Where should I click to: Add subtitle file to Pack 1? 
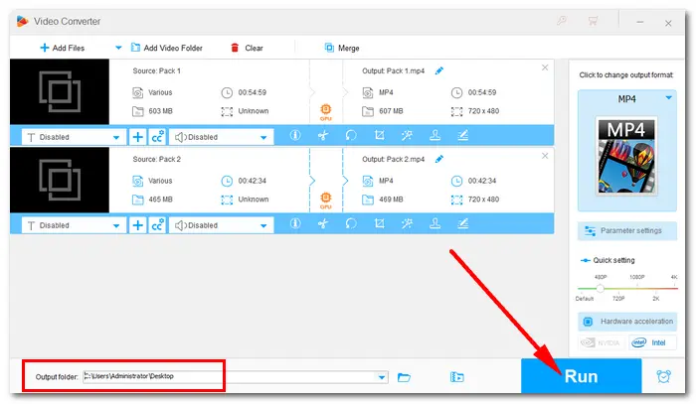tap(137, 137)
